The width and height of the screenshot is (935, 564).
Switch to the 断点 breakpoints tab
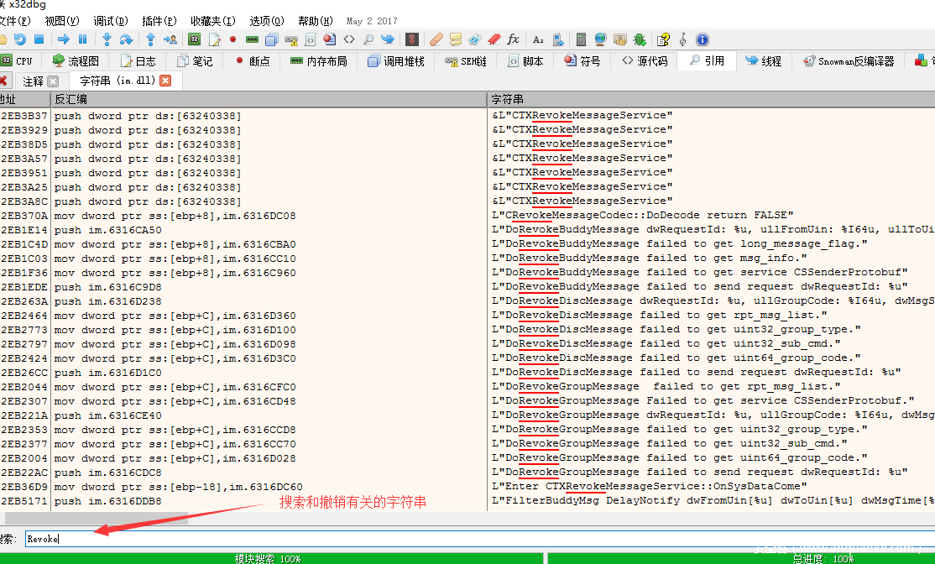[x=252, y=61]
